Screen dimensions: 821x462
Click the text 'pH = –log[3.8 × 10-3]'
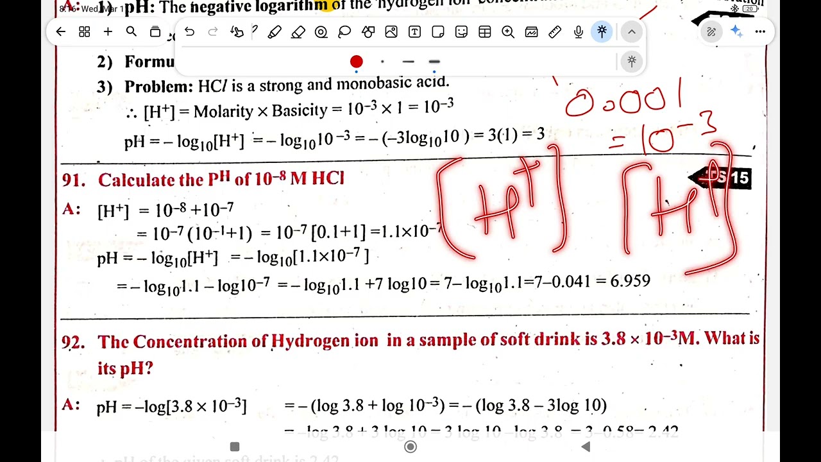(171, 406)
